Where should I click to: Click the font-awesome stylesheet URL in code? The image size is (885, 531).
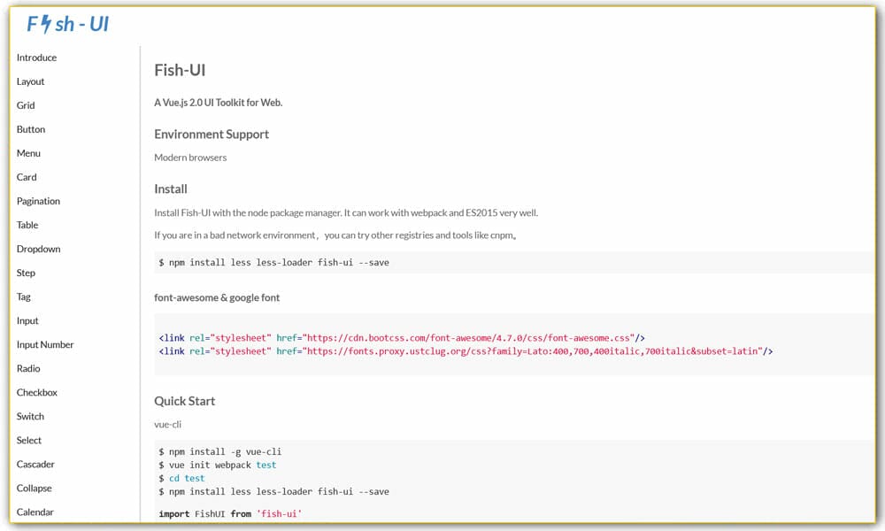tap(468, 338)
